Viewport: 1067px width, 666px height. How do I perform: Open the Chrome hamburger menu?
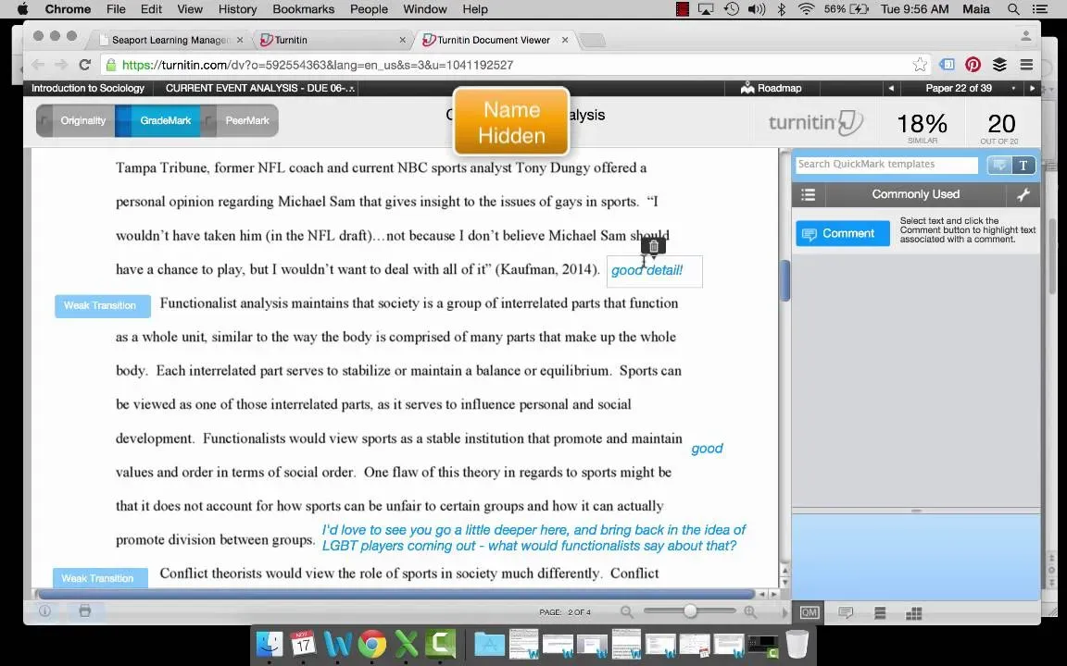click(x=1026, y=65)
